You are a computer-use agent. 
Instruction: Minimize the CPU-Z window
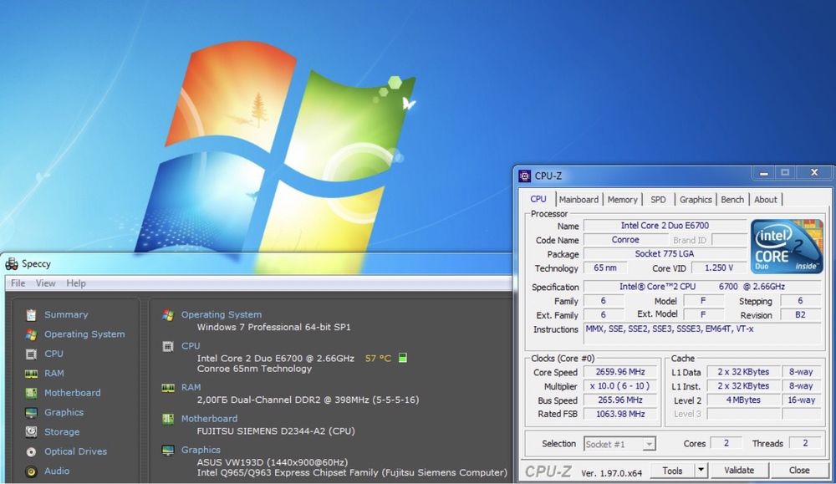[763, 173]
